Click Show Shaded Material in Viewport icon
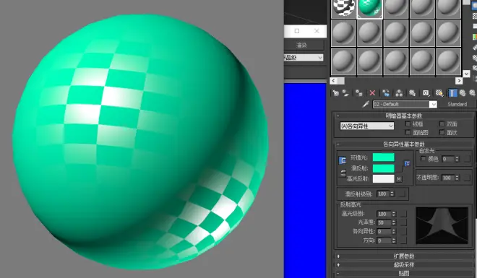 (x=439, y=93)
